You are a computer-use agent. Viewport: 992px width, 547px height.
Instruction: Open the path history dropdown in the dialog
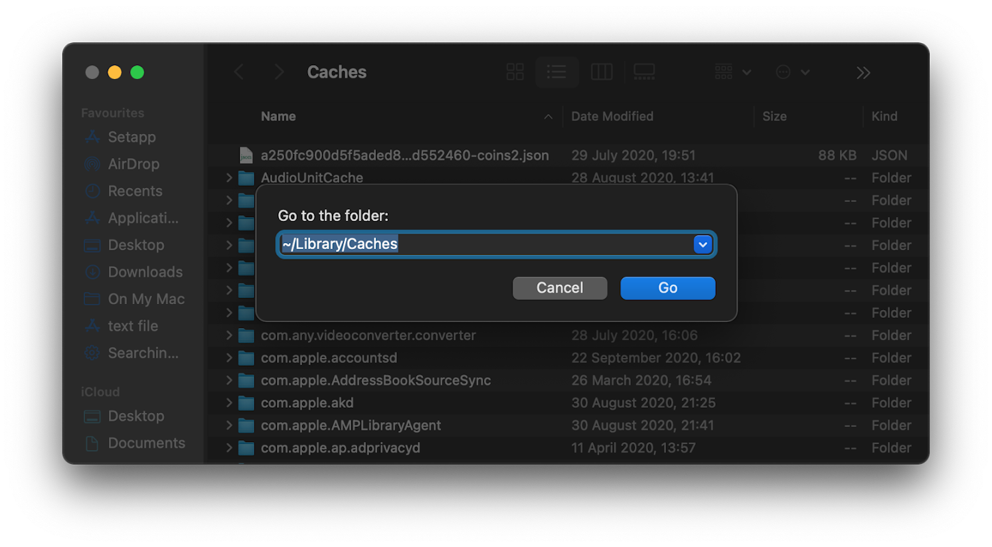tap(703, 244)
